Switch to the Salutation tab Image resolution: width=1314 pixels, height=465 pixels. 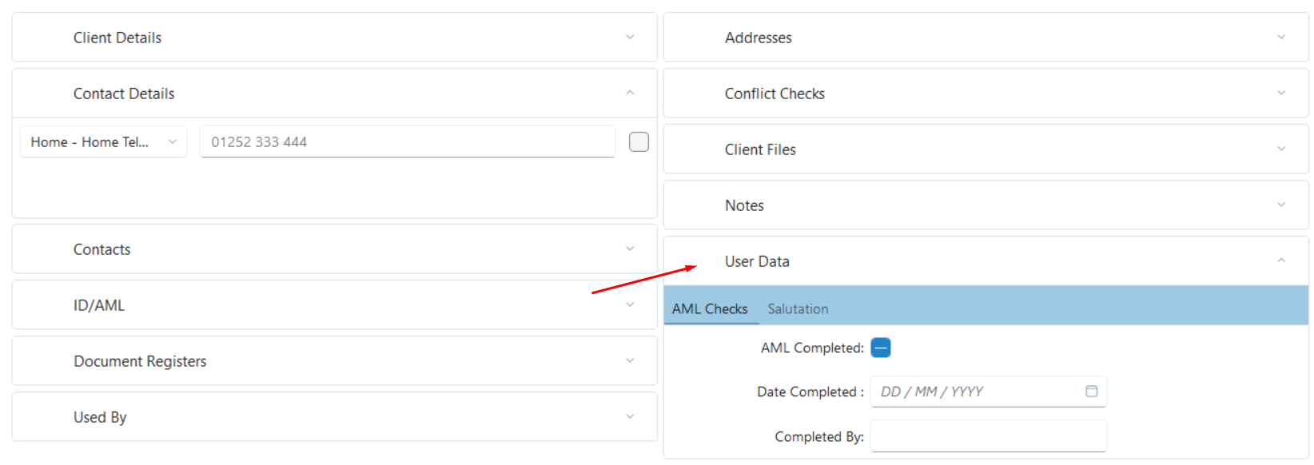click(x=798, y=309)
